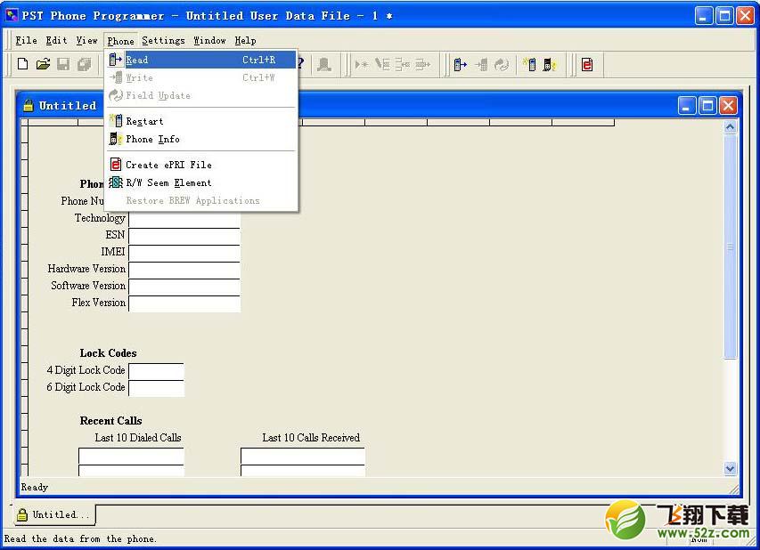Screen dimensions: 760x550
Task: Click the red ePRI icon in the toolbar
Action: 587,64
